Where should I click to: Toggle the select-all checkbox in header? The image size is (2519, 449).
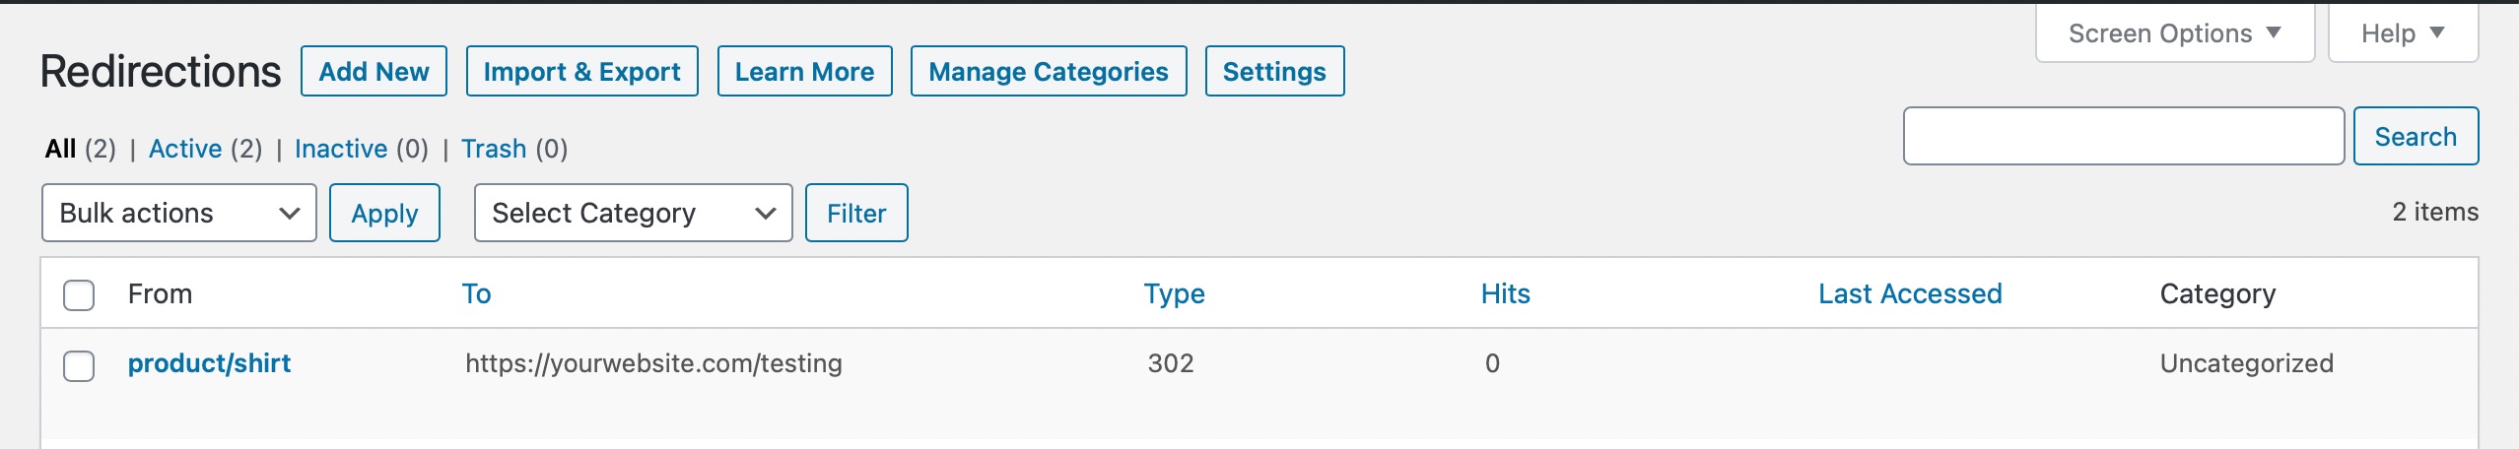pos(79,294)
